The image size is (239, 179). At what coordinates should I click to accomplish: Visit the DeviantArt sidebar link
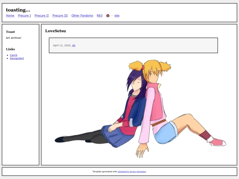[x=17, y=58]
